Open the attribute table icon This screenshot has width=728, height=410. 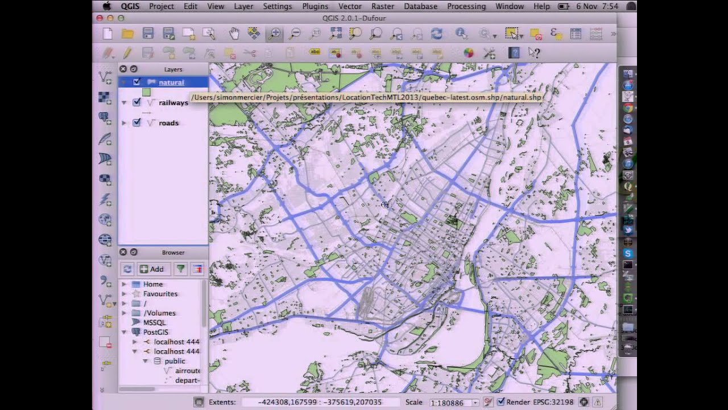coord(576,34)
